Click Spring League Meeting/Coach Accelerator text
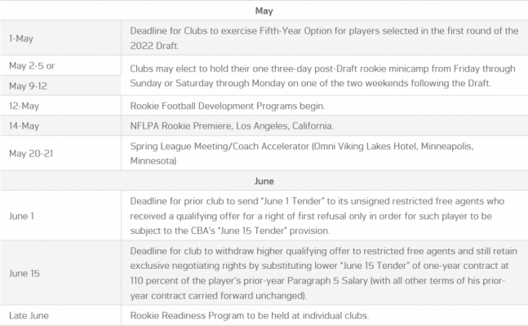The image size is (528, 326). tap(302, 153)
